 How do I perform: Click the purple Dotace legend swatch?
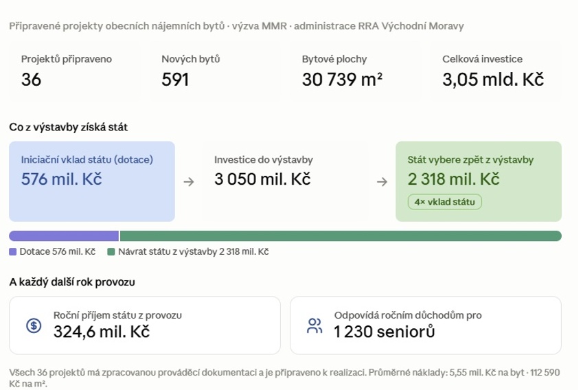[x=12, y=252]
